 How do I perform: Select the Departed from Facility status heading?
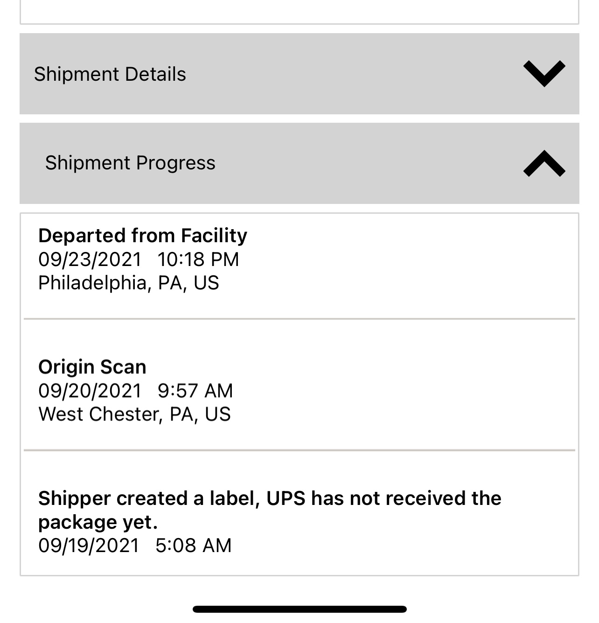[x=143, y=236]
